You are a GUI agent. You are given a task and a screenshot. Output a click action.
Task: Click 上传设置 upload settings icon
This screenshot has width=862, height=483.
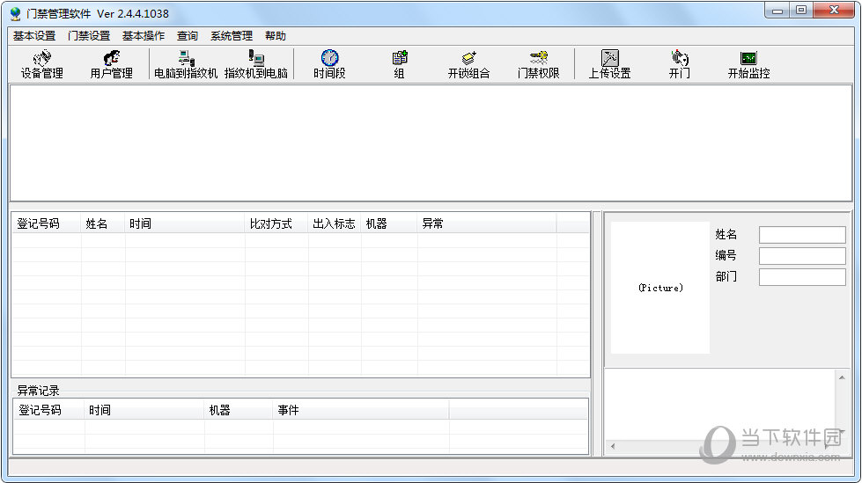tap(609, 64)
